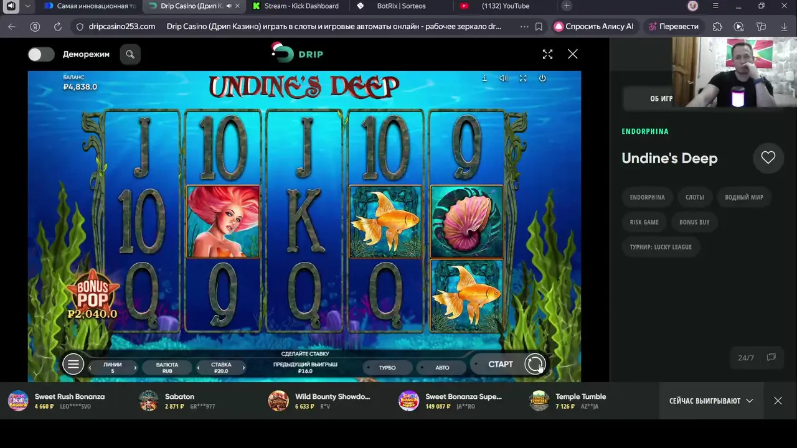Click the slot power/exit icon
The width and height of the screenshot is (797, 448).
coord(542,78)
